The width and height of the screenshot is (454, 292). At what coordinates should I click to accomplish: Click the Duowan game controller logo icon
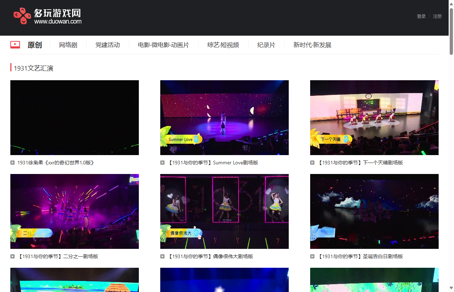click(22, 16)
